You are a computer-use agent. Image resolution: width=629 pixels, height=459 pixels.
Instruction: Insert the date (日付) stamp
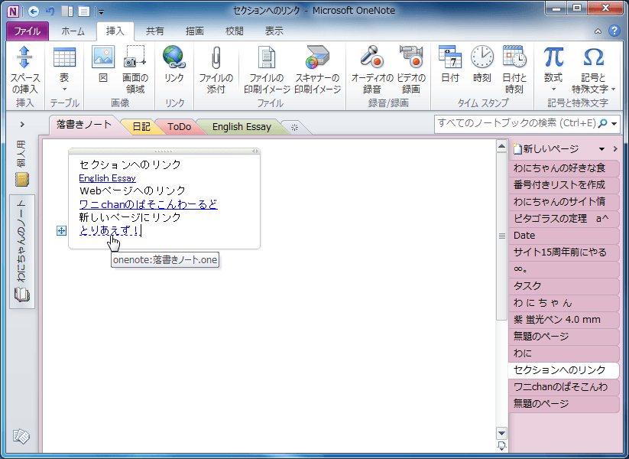(449, 57)
